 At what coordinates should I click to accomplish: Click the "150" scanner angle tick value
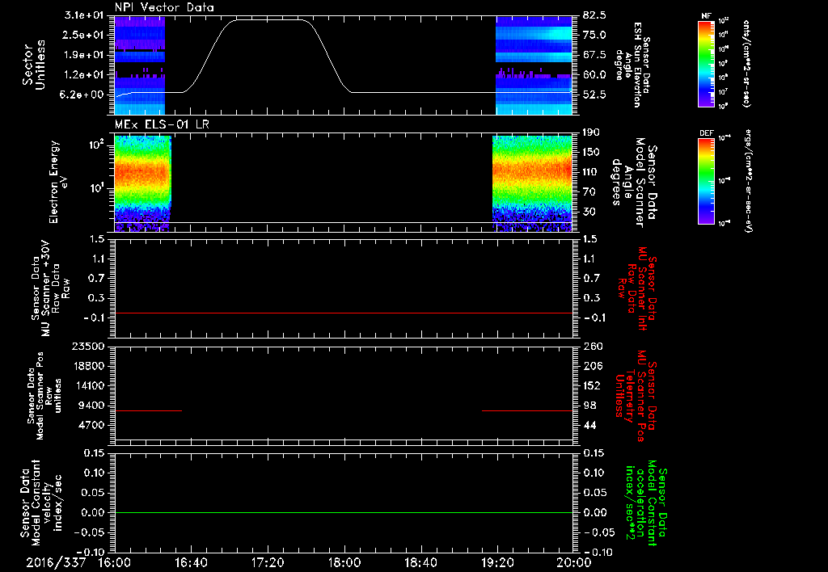(x=591, y=153)
